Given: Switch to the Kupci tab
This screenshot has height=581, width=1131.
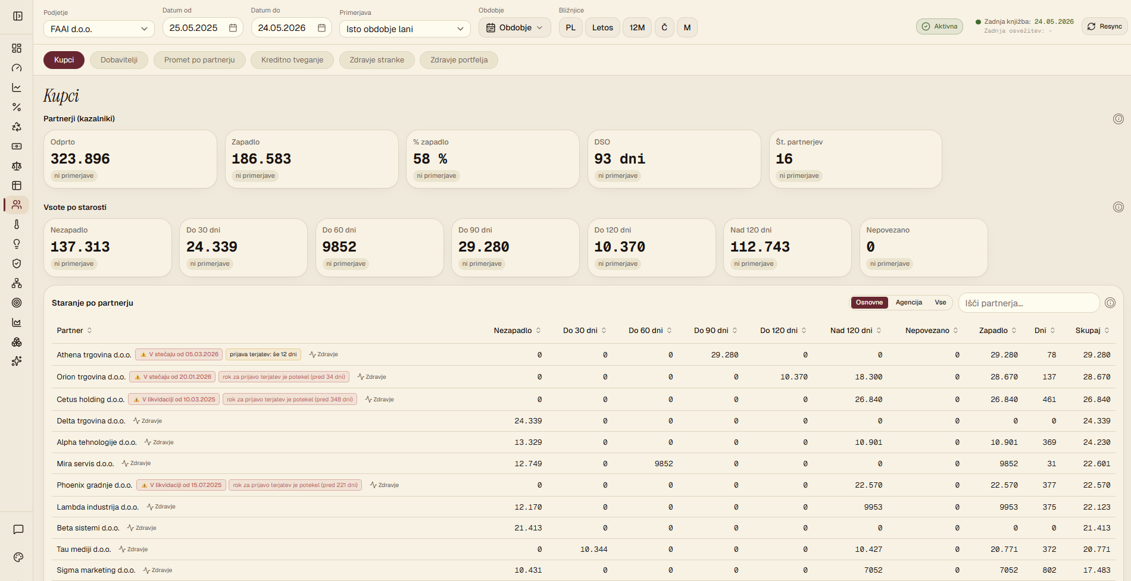Looking at the screenshot, I should click(x=64, y=60).
